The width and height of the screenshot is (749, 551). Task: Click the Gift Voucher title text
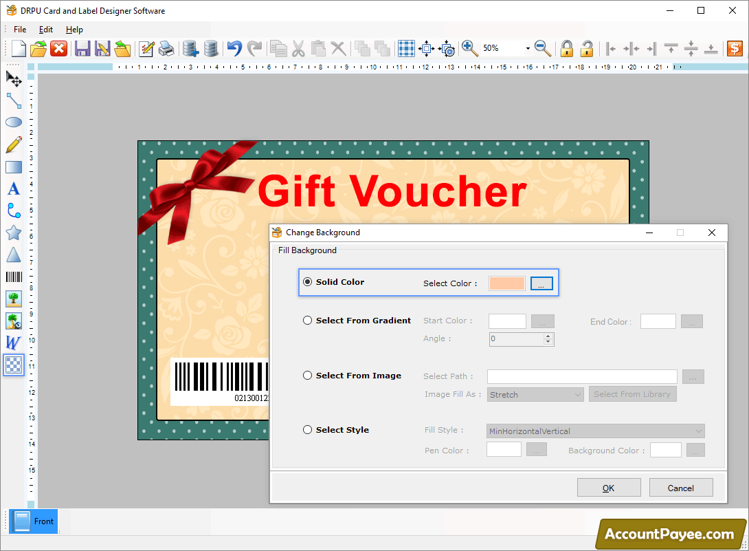coord(392,191)
